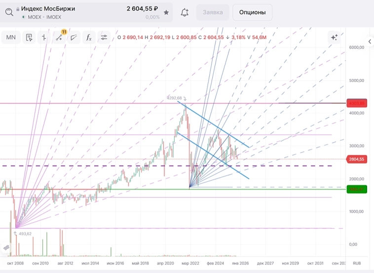This screenshot has width=374, height=273.
Task: Add IMOEX to favorites with star
Action: coord(166,12)
